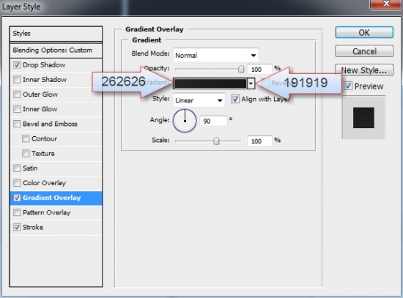403x298 pixels.
Task: Expand the Style dropdown set to Linear
Action: [199, 100]
